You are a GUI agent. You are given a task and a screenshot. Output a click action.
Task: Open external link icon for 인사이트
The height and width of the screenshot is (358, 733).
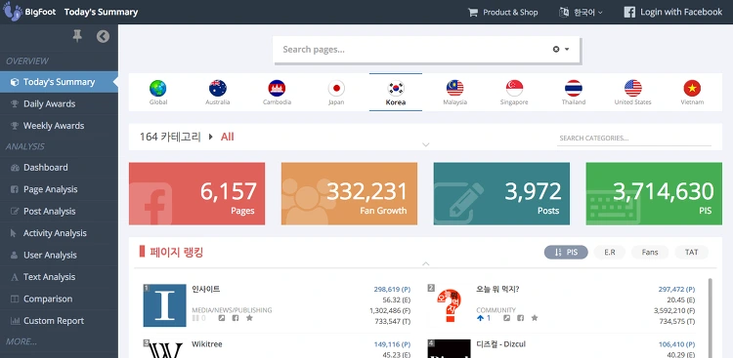(x=222, y=318)
